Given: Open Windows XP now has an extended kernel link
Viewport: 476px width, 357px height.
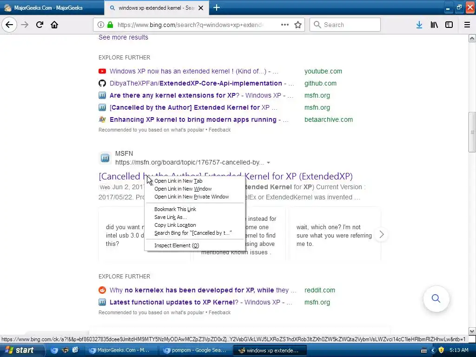Looking at the screenshot, I should point(194,71).
